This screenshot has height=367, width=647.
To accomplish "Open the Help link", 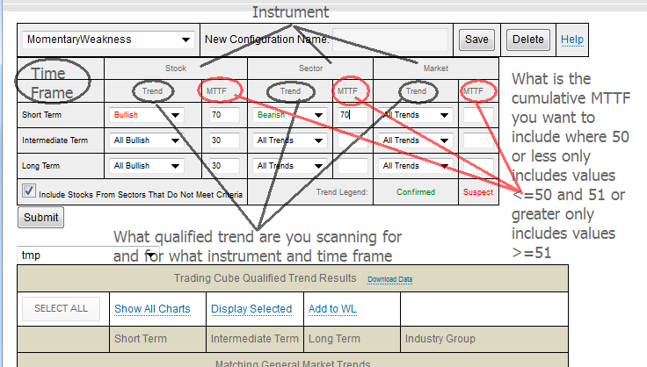I will pos(572,40).
